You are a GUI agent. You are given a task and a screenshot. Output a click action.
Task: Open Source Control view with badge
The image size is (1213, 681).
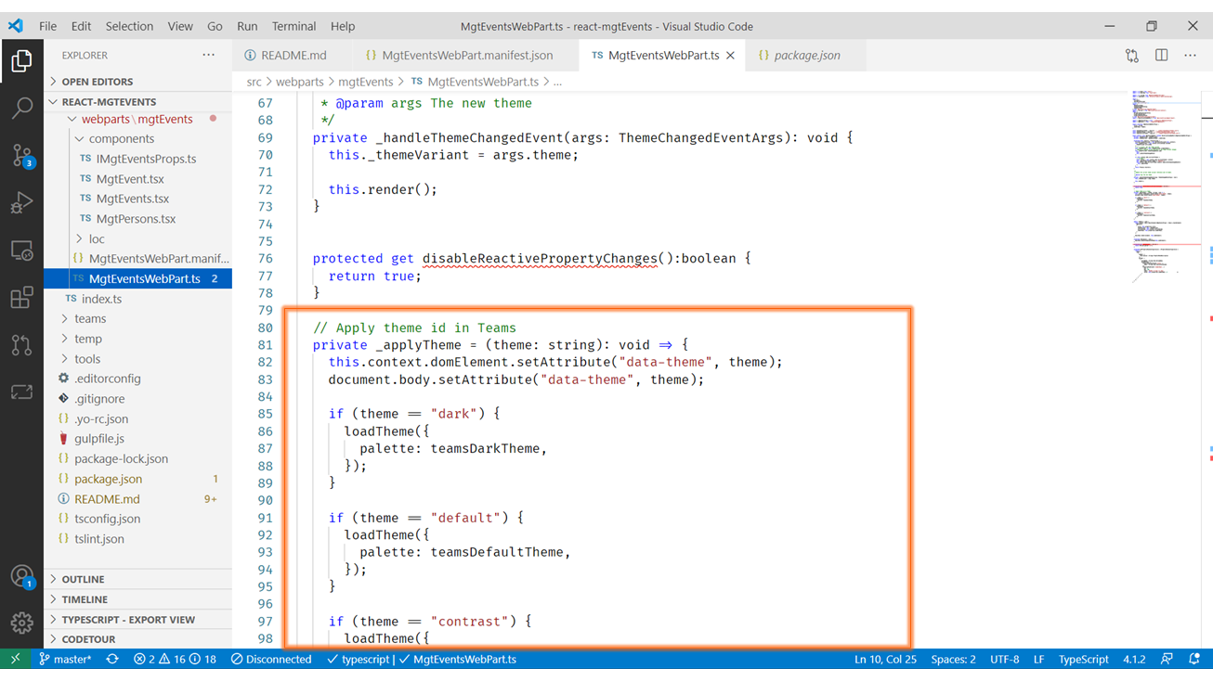tap(21, 156)
